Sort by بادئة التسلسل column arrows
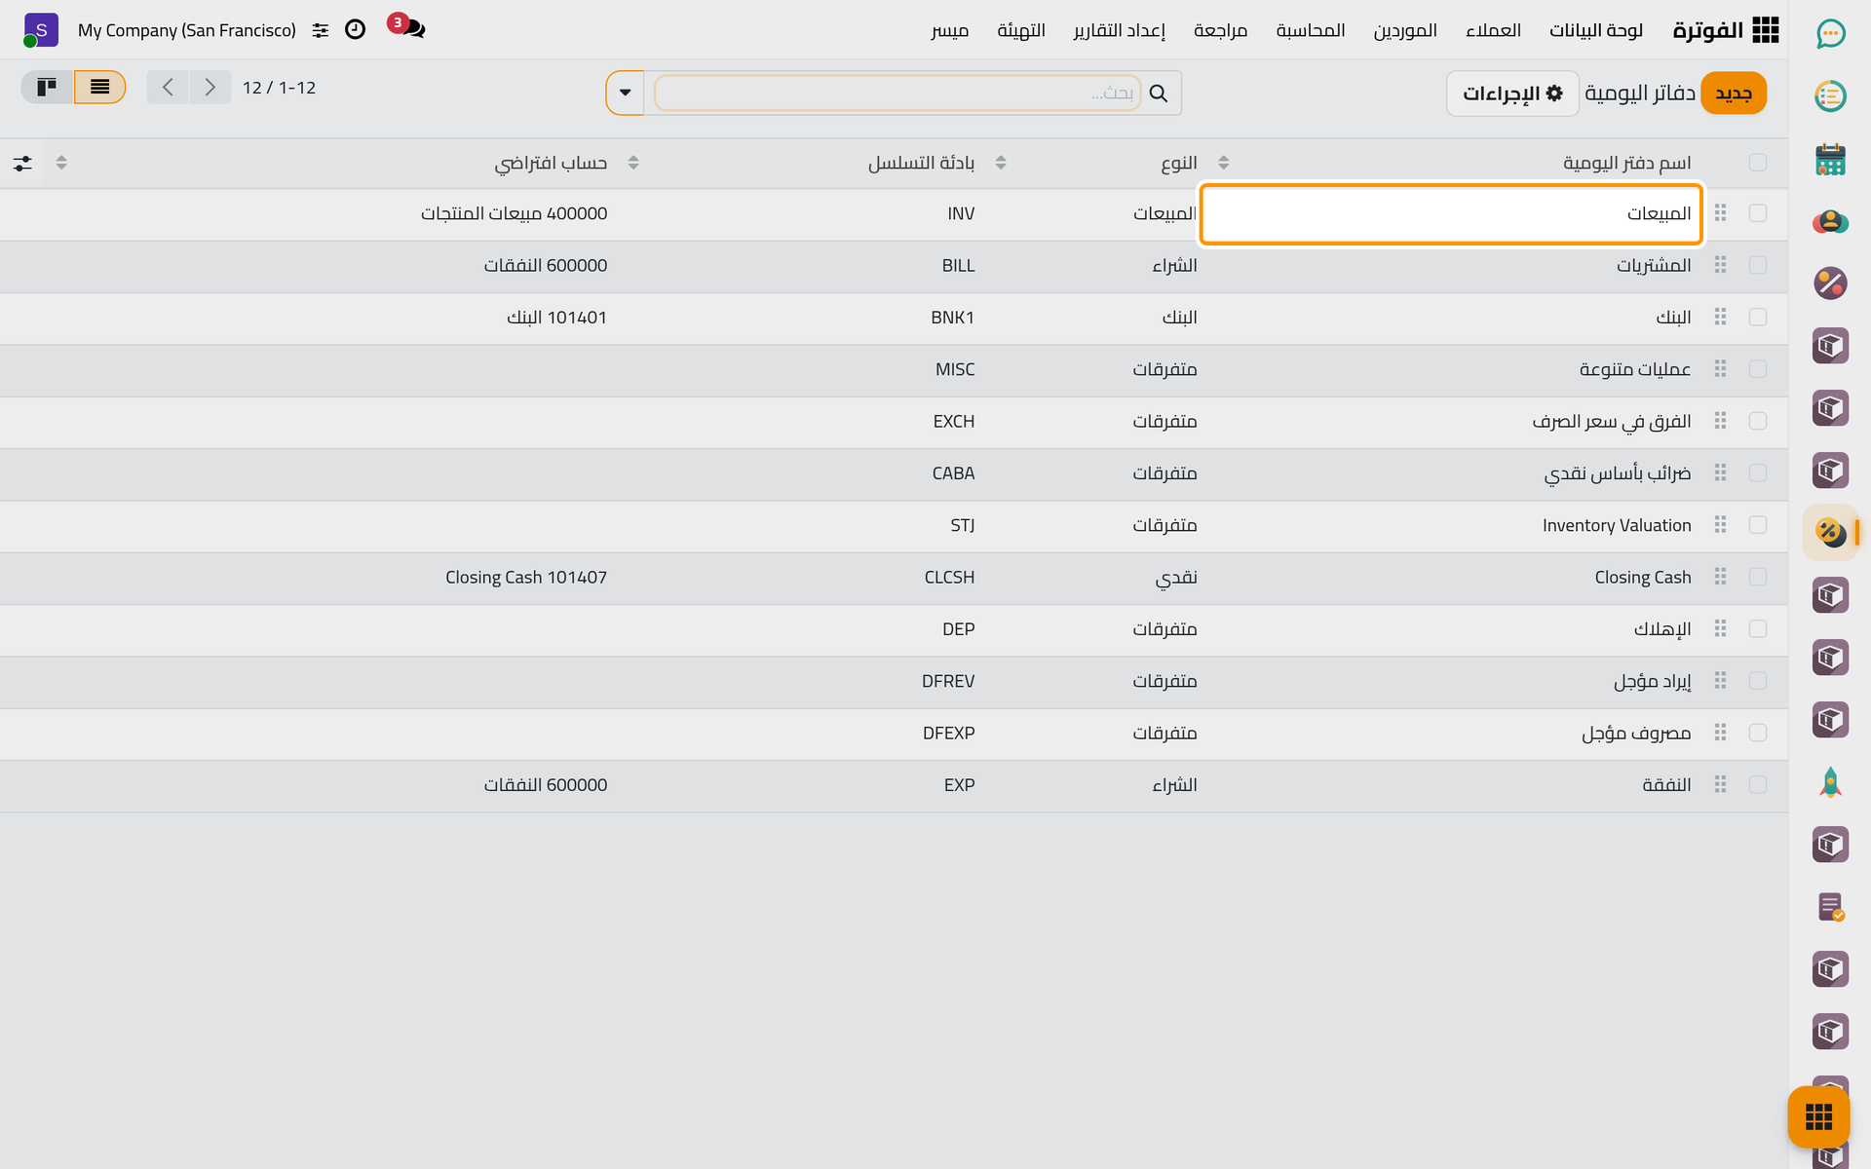Image resolution: width=1871 pixels, height=1169 pixels. pyautogui.click(x=1001, y=163)
